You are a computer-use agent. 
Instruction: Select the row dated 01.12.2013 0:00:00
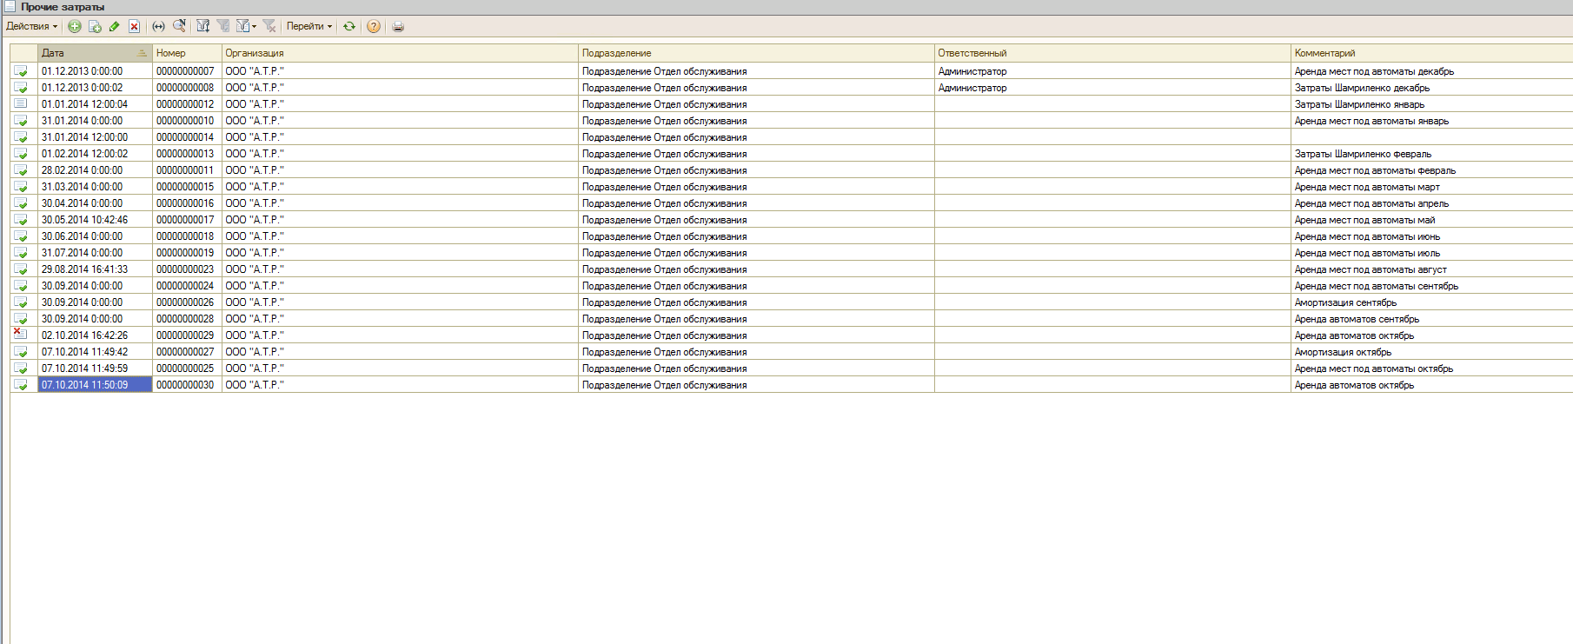coord(83,71)
